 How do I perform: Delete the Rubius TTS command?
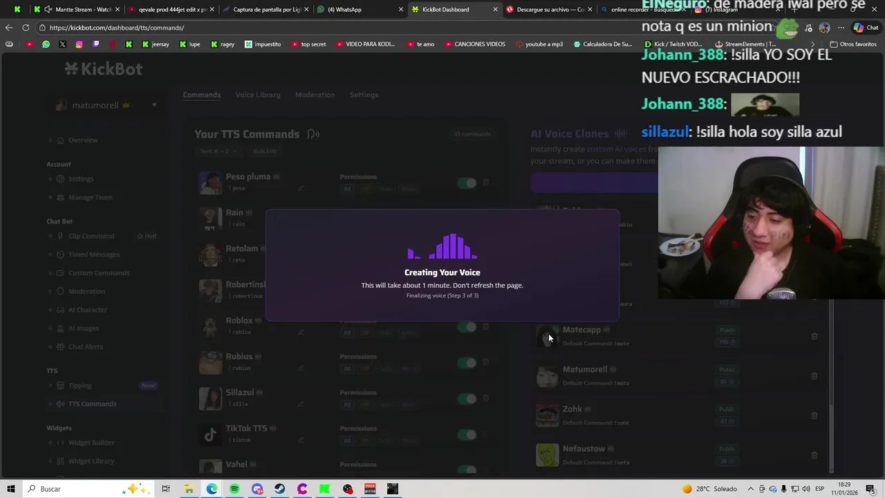point(485,362)
